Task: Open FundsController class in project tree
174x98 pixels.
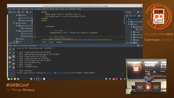Action: coord(27,33)
